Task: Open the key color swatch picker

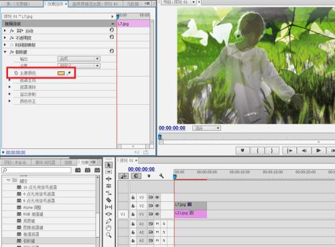Action: [x=61, y=73]
